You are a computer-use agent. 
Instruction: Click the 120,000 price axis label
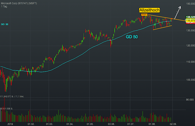tap(190, 46)
